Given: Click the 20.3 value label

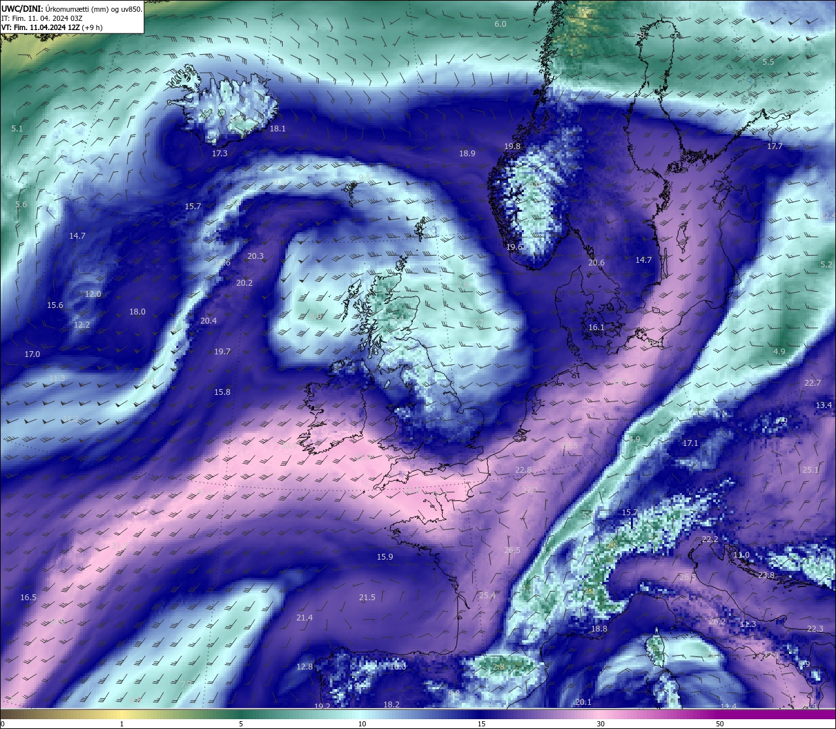Looking at the screenshot, I should pyautogui.click(x=255, y=256).
